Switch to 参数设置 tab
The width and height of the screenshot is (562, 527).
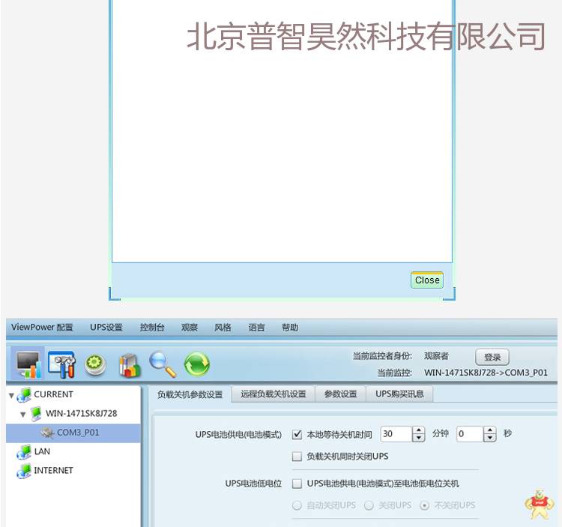340,394
